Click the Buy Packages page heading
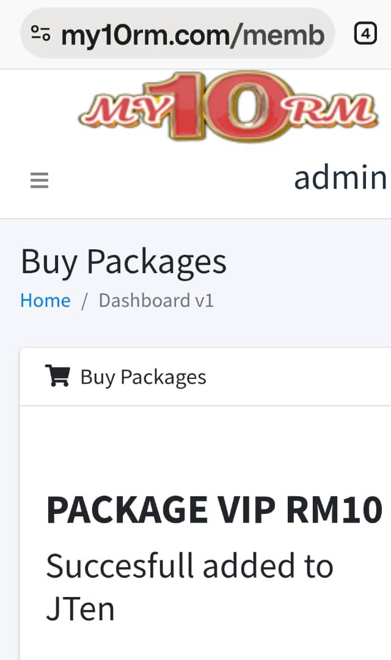This screenshot has width=391, height=660. point(123,262)
